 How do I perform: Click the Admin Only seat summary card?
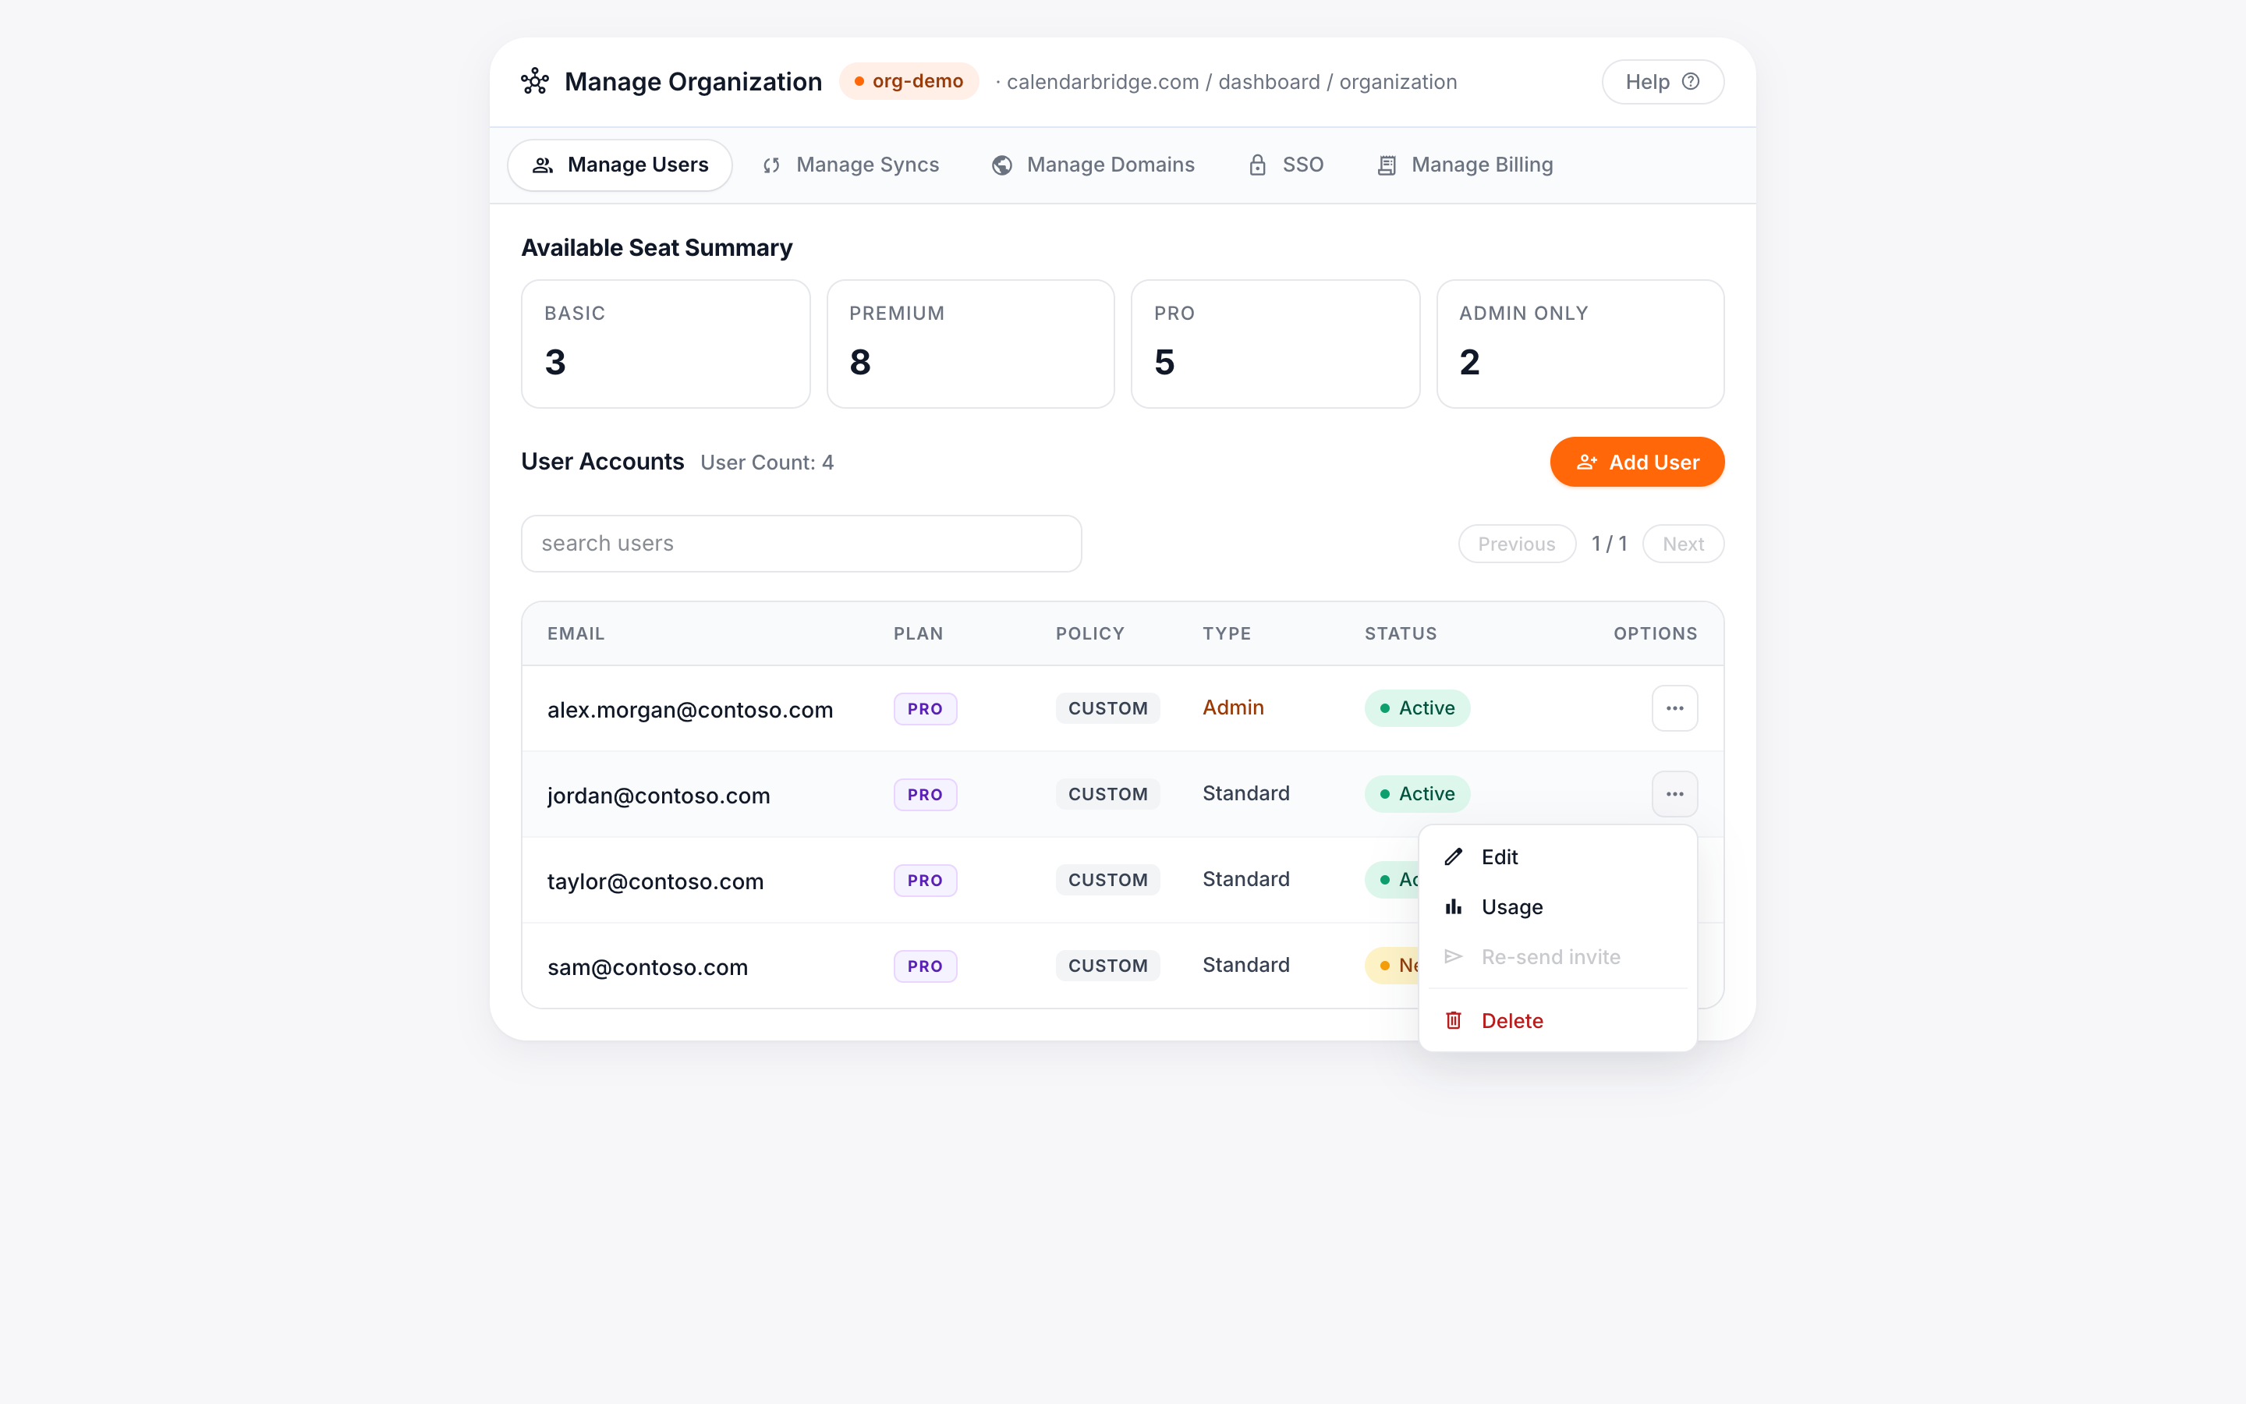pos(1580,343)
